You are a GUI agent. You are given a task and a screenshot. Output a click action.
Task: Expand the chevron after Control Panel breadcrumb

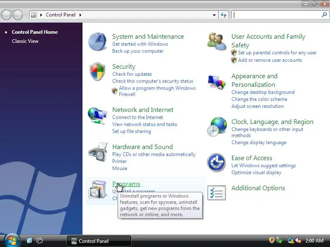click(80, 15)
